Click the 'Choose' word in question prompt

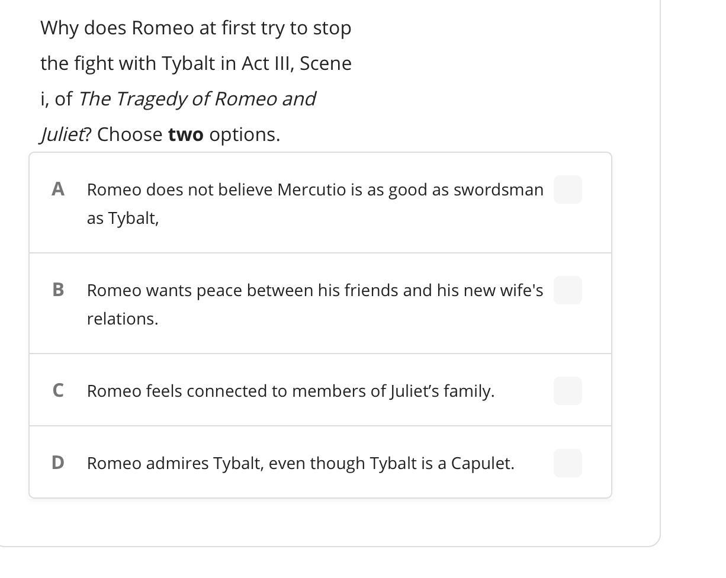[130, 134]
